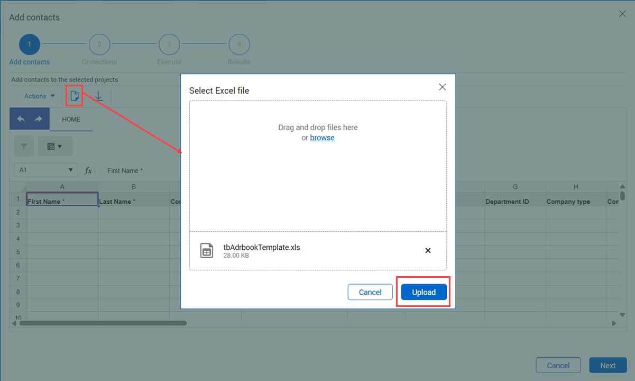Click the fx formula icon
Screen dimensions: 635x381
tap(88, 170)
